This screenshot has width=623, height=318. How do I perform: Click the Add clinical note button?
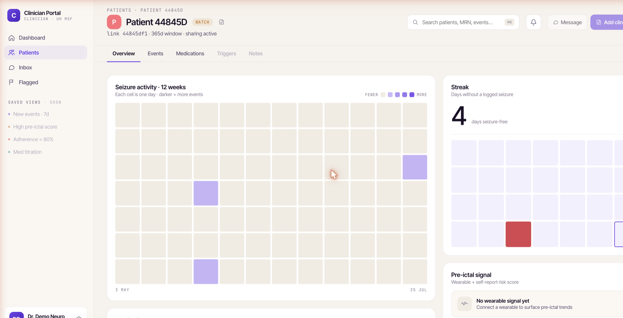coord(607,22)
